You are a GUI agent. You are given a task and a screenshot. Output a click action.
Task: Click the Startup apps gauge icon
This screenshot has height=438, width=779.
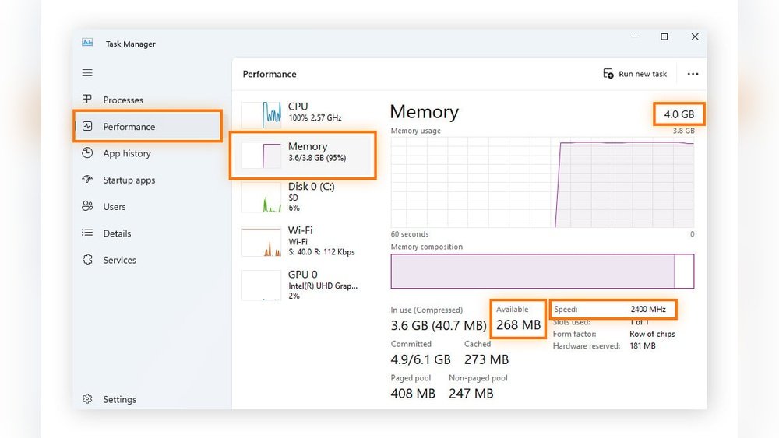click(87, 180)
